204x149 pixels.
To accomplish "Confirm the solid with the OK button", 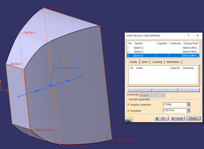I will pos(161,118).
